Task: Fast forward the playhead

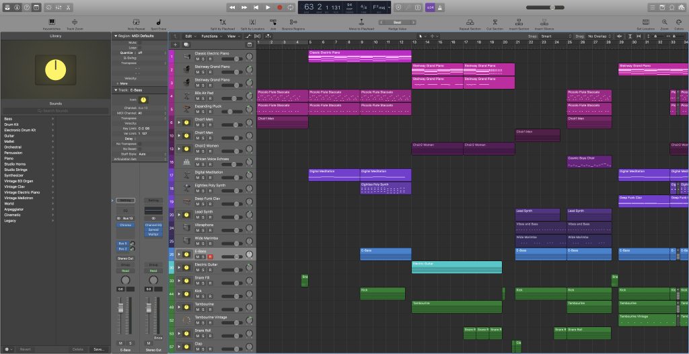Action: pos(244,7)
